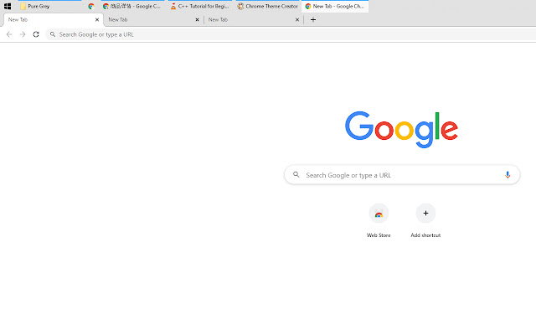Close the second New Tab
Viewport: 536px width, 335px height.
(x=198, y=20)
